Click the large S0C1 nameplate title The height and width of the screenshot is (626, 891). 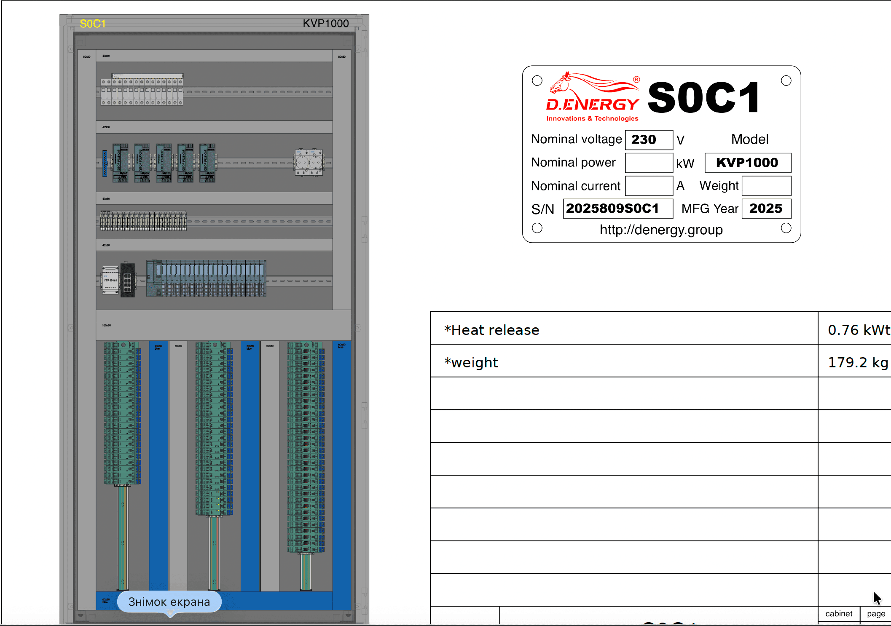click(704, 98)
